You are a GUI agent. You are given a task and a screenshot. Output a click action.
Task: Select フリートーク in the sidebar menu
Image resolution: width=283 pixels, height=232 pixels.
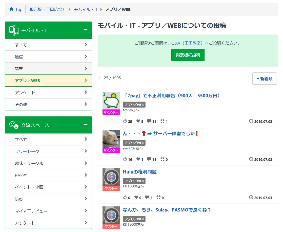(48, 151)
